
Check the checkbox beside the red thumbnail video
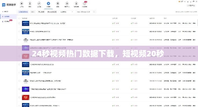pyautogui.click(x=19, y=97)
